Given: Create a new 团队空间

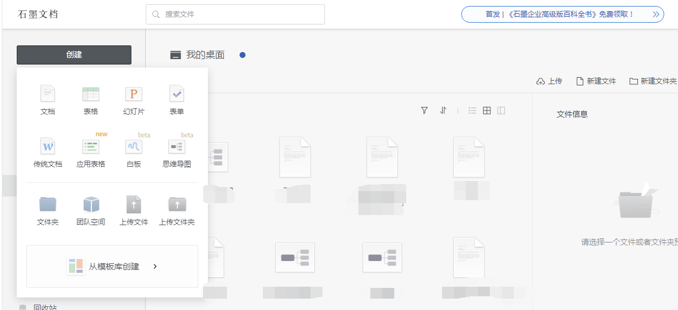Looking at the screenshot, I should 91,211.
